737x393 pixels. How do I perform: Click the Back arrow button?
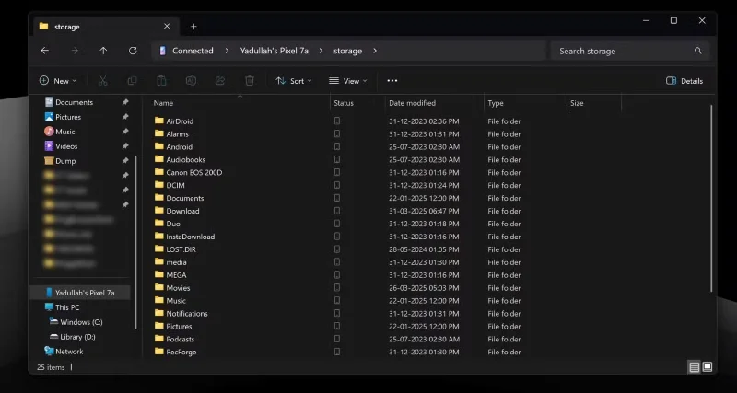point(45,51)
